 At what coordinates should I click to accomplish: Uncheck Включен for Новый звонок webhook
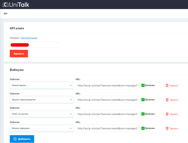[143, 85]
